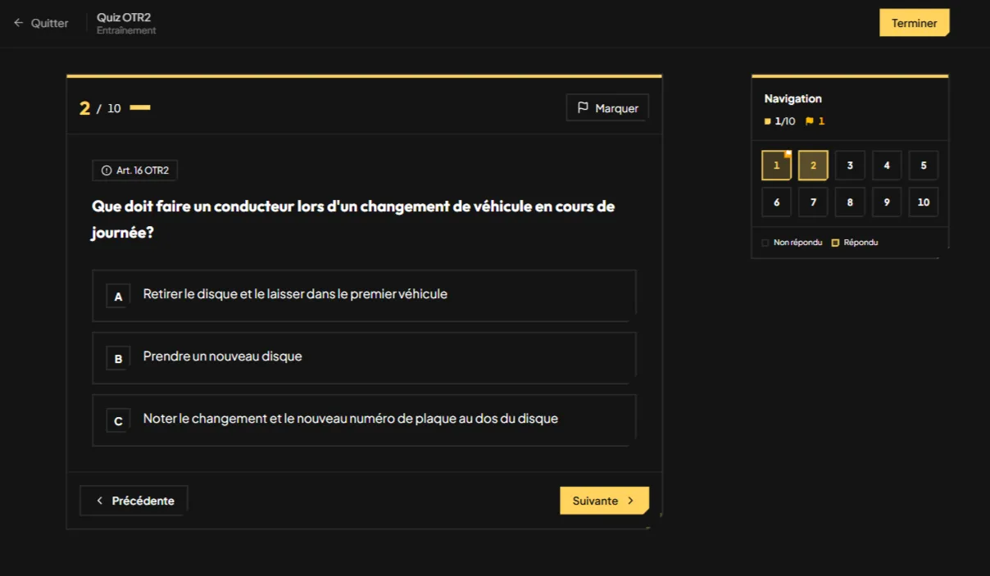Jump to question 3 in Navigation
The image size is (990, 576).
point(850,166)
